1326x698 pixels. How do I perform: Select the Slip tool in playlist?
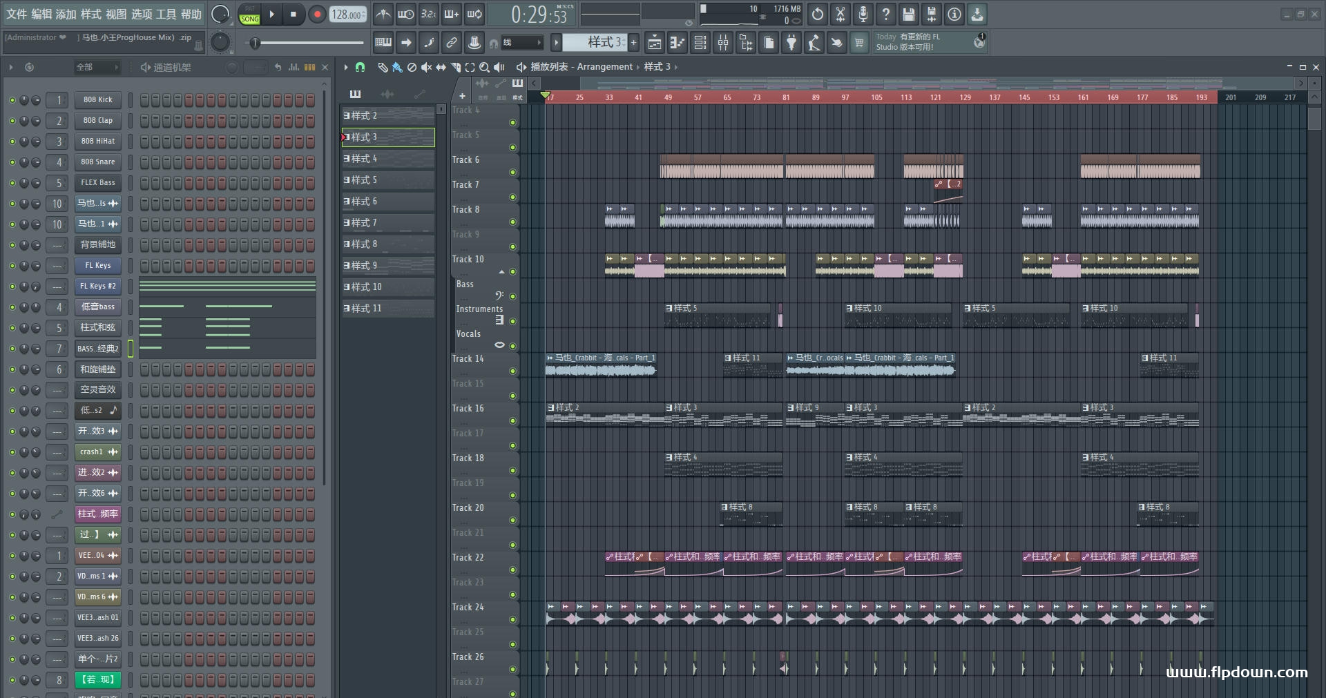click(x=441, y=67)
